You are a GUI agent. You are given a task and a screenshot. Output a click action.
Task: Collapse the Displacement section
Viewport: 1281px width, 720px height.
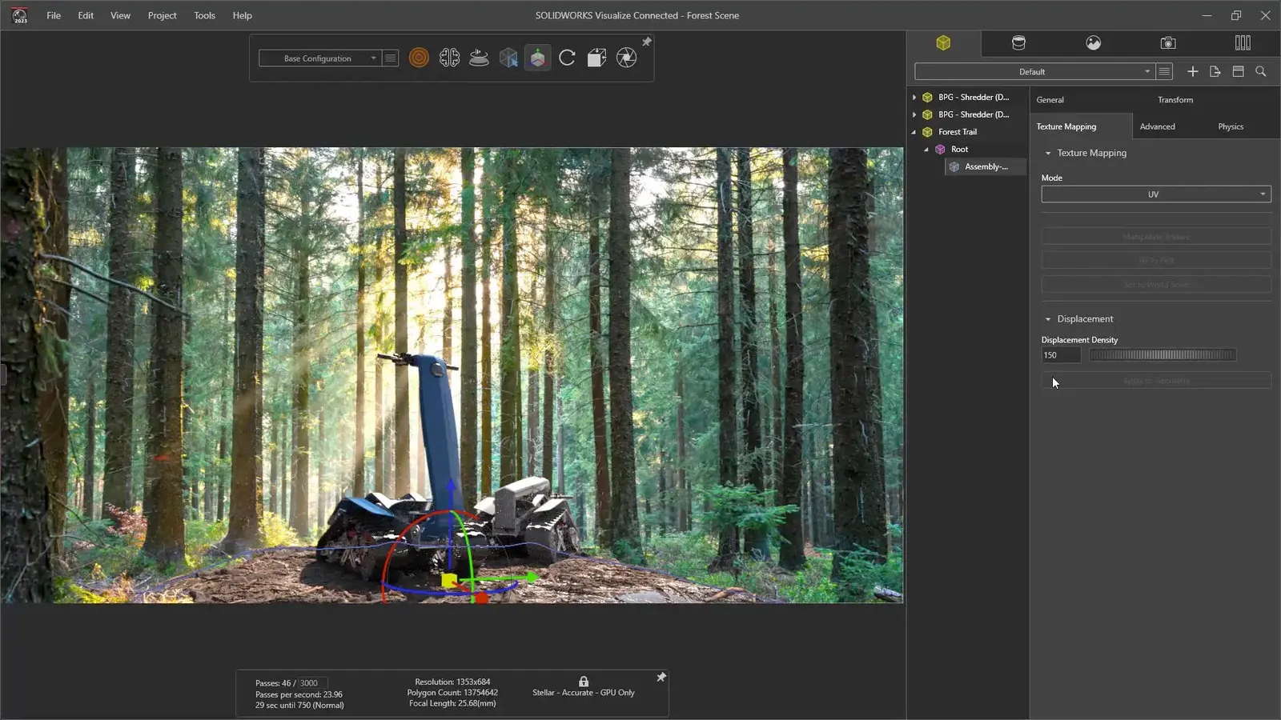1048,319
